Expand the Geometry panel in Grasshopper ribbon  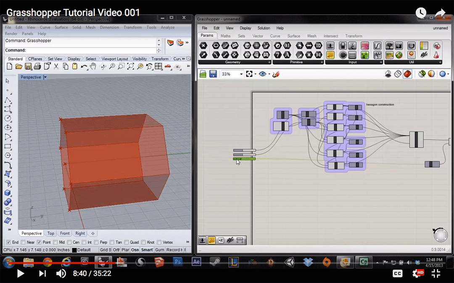point(269,62)
